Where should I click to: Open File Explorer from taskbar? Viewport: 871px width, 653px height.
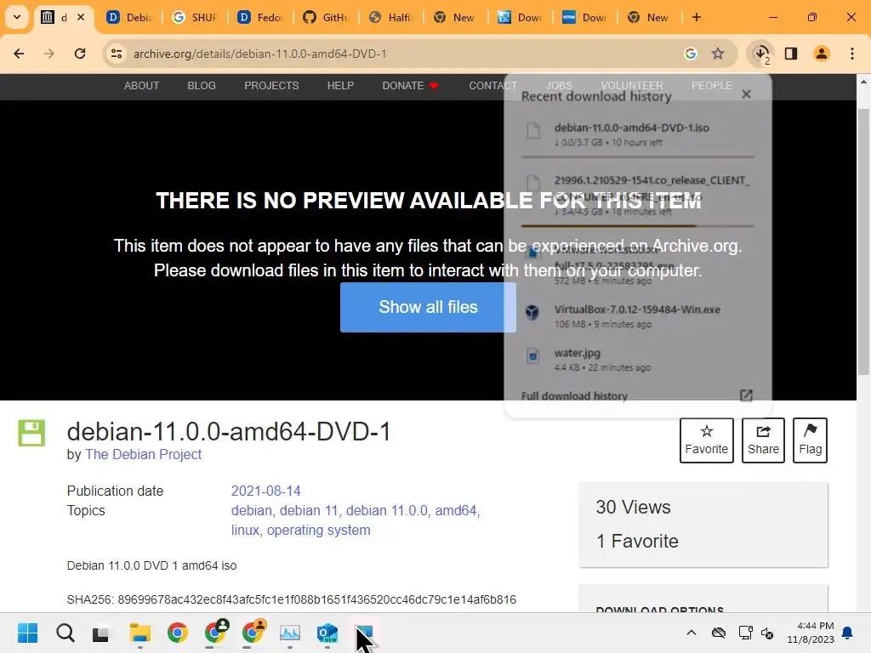[x=140, y=633]
